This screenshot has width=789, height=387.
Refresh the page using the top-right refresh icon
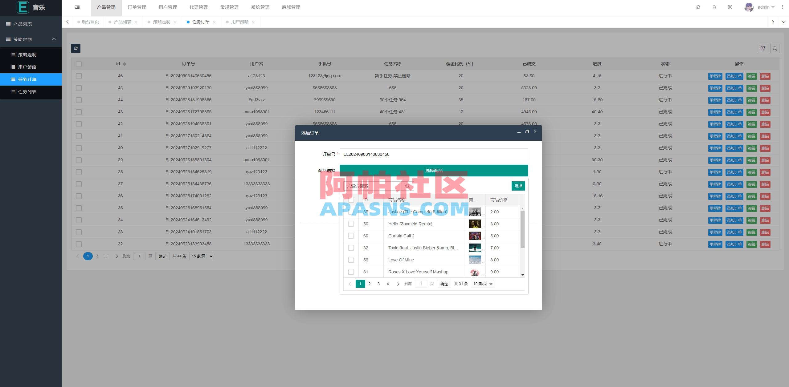(x=699, y=7)
